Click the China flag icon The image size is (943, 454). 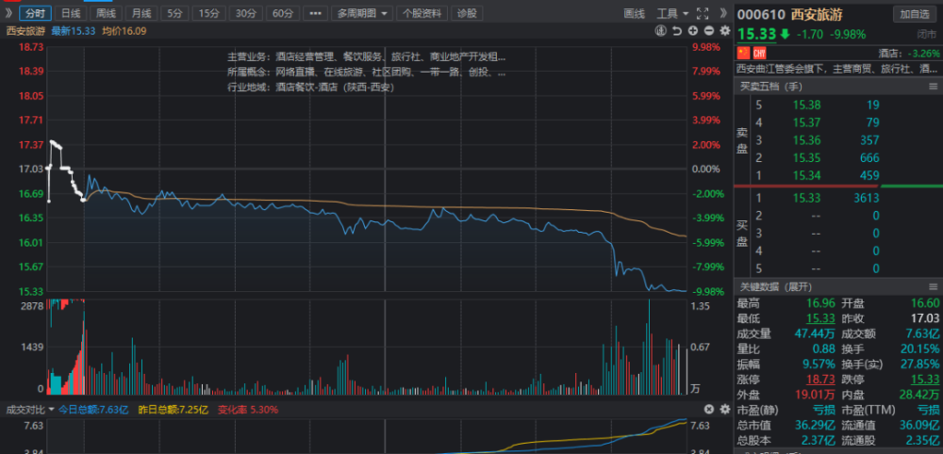click(743, 53)
